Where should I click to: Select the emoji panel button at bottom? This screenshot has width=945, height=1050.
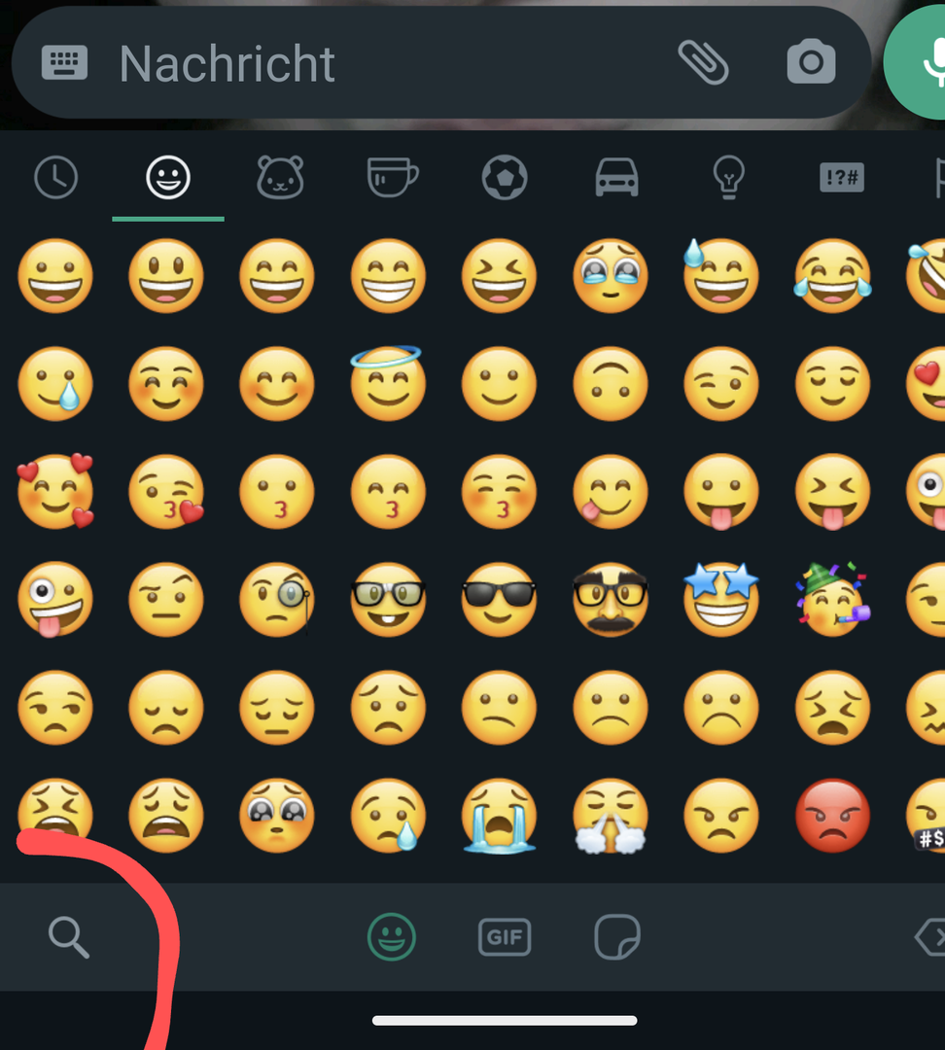392,937
